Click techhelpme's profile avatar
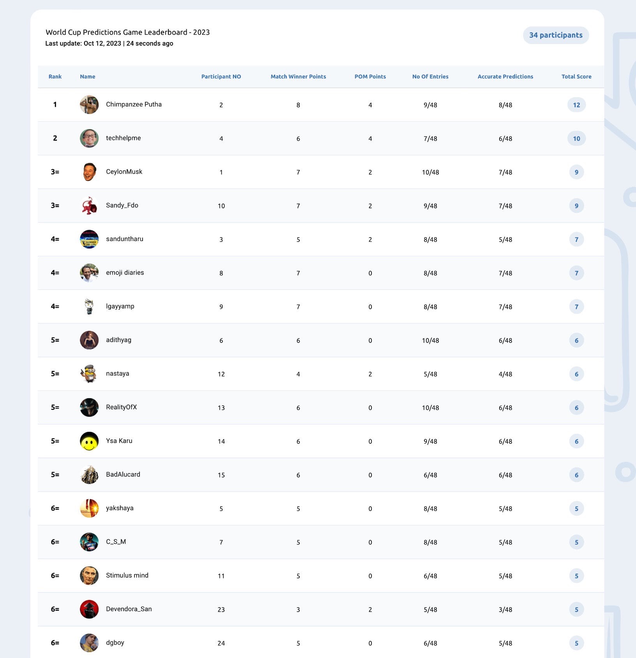This screenshot has height=658, width=636. [x=89, y=138]
